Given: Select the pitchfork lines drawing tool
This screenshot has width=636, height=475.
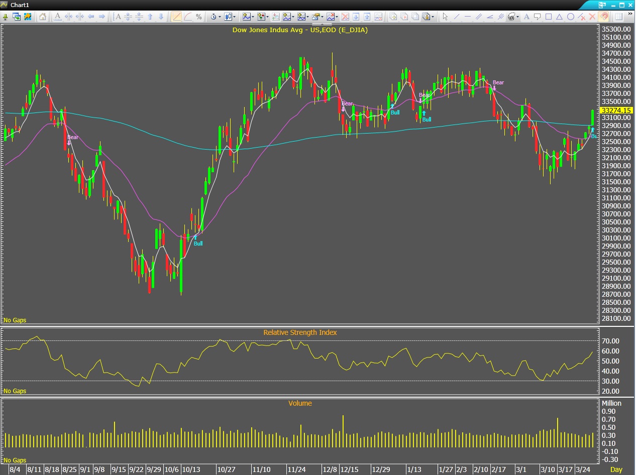Looking at the screenshot, I should coord(501,17).
